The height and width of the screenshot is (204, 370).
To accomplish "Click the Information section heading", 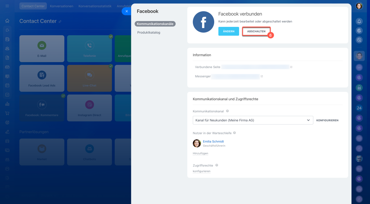I will tap(202, 55).
